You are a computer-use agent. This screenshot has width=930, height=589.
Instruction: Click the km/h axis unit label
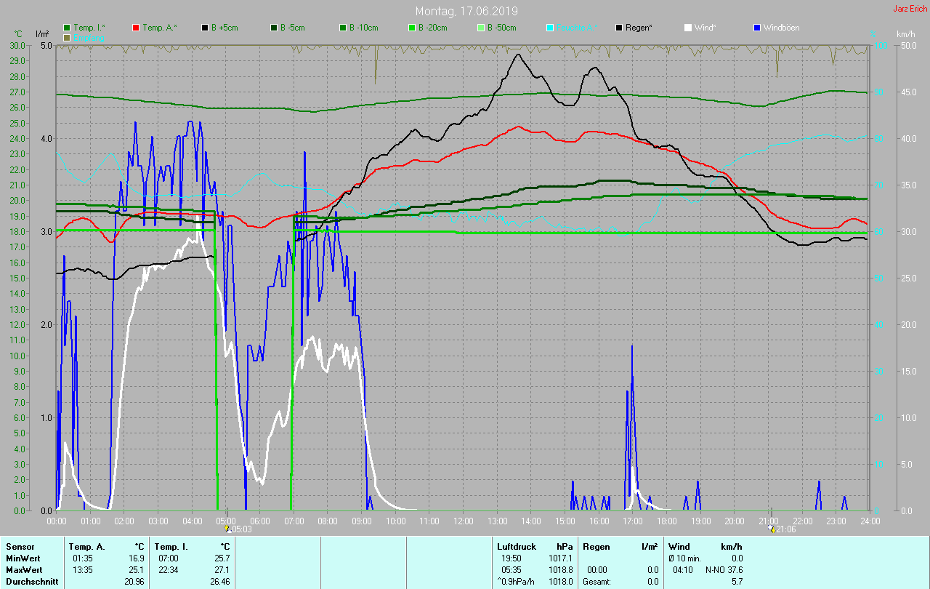pos(905,34)
